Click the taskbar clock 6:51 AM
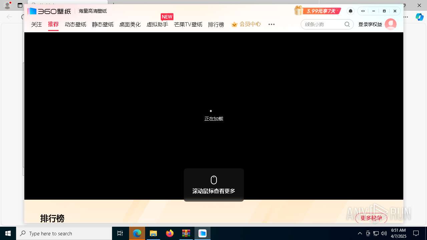 pos(398,233)
